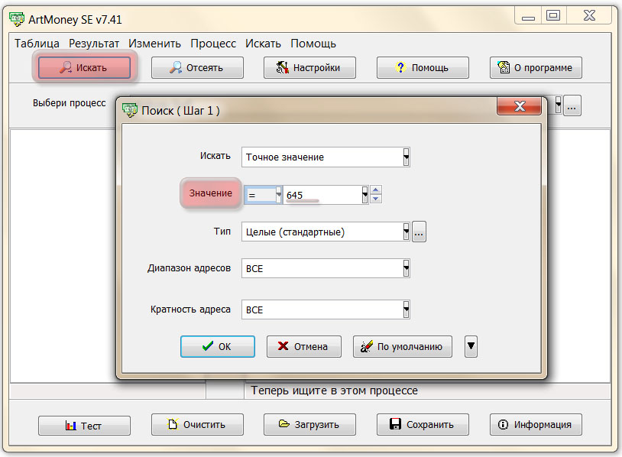
Task: Open Настройки settings button
Action: point(309,67)
